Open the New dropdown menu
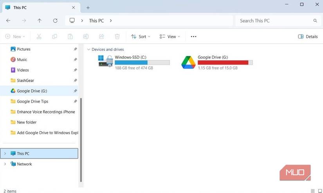The height and width of the screenshot is (193, 323). pyautogui.click(x=15, y=36)
